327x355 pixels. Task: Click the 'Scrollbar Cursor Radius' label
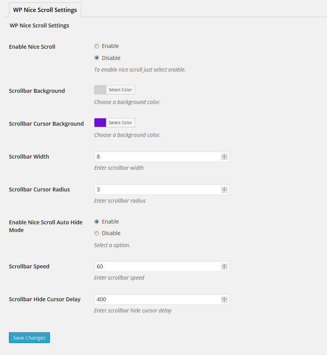(39, 189)
